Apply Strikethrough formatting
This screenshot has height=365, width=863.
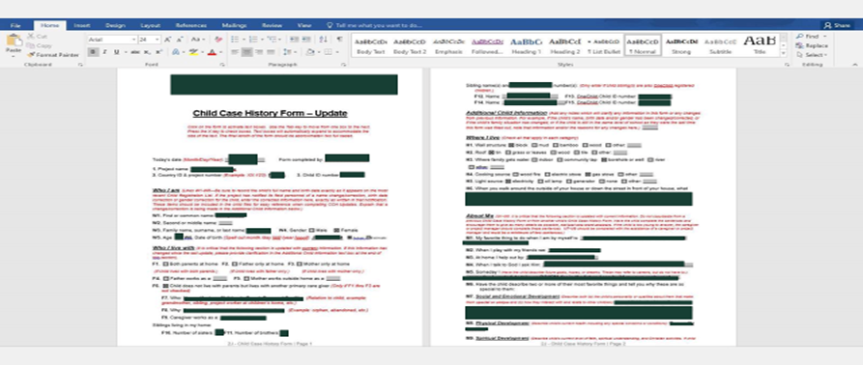pos(135,52)
